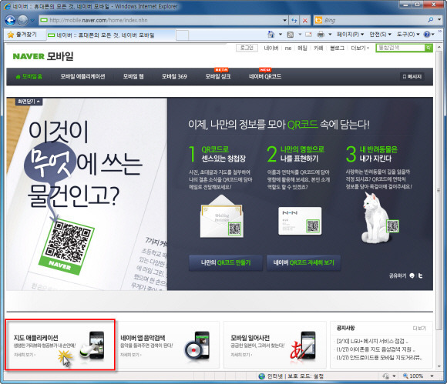Open the 네이버 top link
The width and height of the screenshot is (447, 384).
point(271,48)
